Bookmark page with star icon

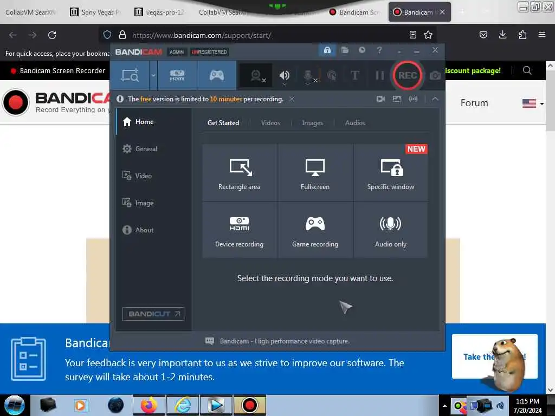point(428,35)
